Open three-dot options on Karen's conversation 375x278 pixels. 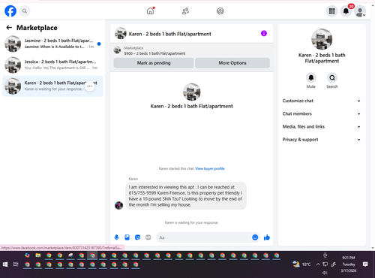click(89, 86)
